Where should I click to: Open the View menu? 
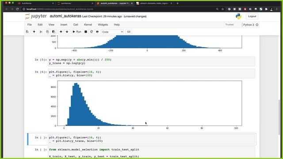pos(51,25)
